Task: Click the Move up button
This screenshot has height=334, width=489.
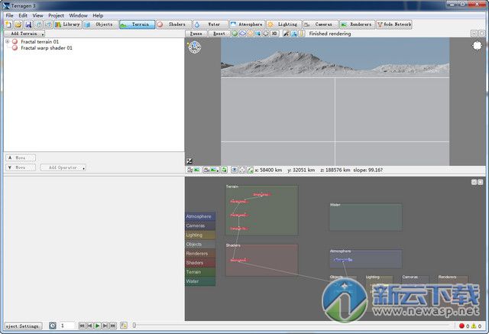Action: [x=21, y=157]
